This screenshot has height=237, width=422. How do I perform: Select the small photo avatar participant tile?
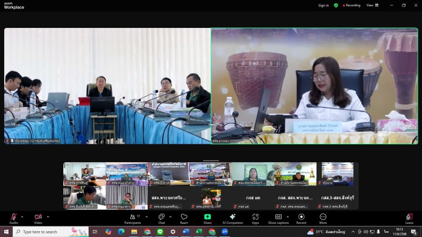[x=211, y=198]
